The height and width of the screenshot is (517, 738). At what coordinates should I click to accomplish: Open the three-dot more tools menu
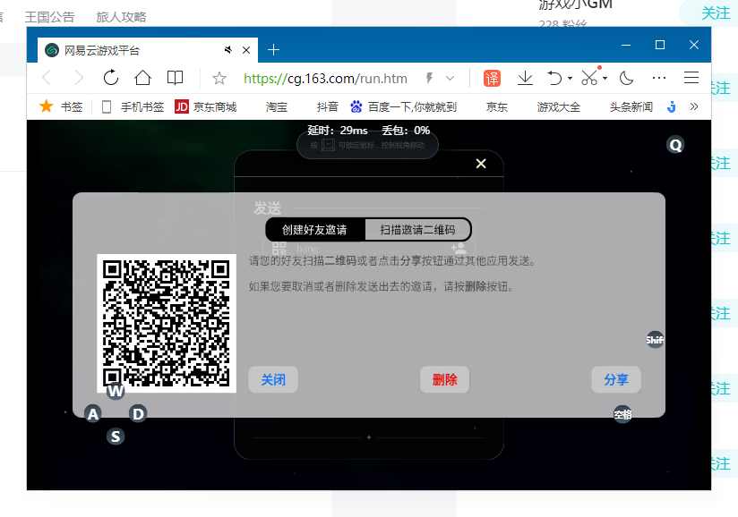click(x=659, y=78)
